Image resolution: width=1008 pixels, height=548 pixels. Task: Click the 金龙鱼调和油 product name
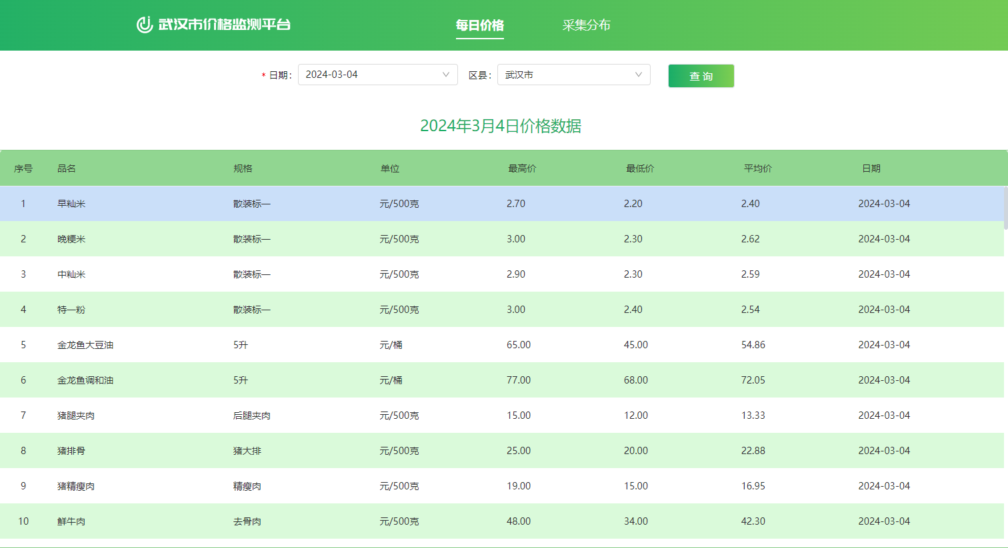[85, 380]
